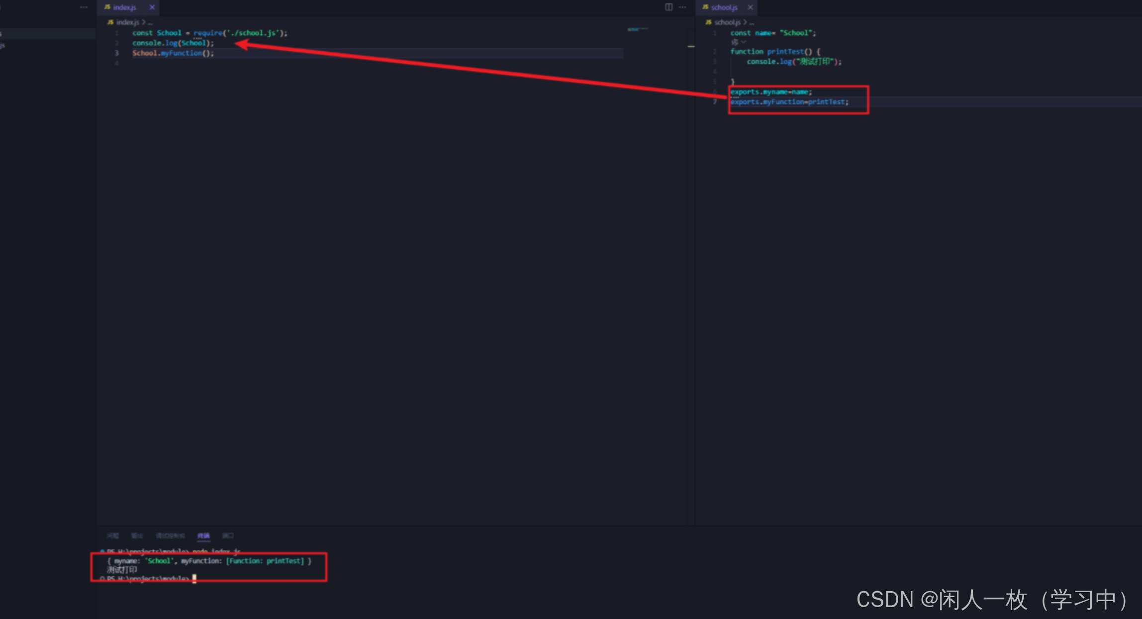Click 'console.log(School);' line in index.js
This screenshot has width=1142, height=619.
pyautogui.click(x=173, y=43)
